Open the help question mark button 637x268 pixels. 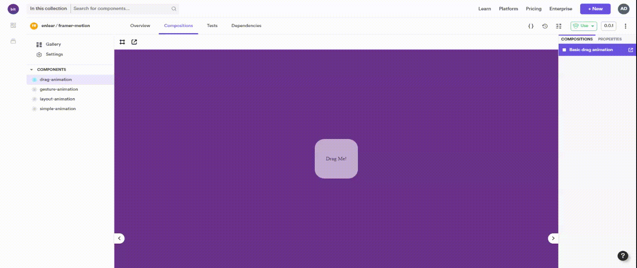(622, 256)
